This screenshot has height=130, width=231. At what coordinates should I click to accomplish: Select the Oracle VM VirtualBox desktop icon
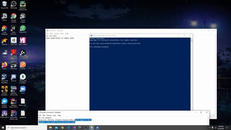coord(4,79)
